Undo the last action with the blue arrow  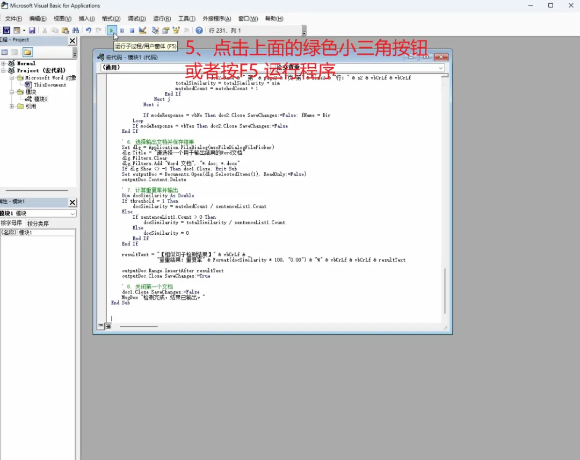pyautogui.click(x=89, y=30)
